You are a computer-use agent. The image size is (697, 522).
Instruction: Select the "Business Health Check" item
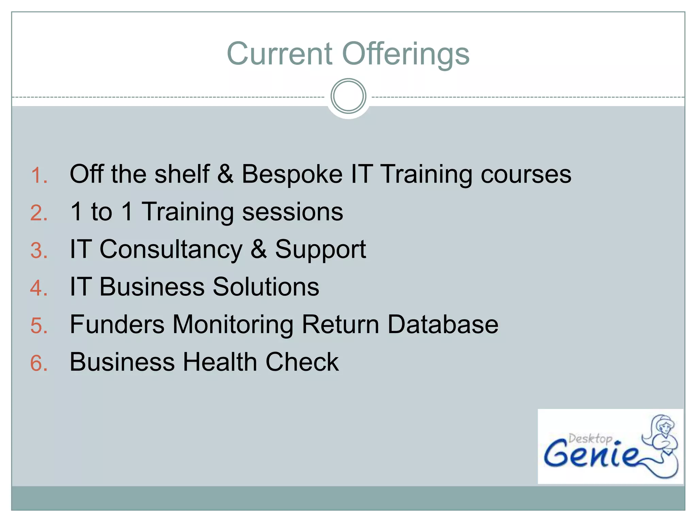click(x=204, y=362)
